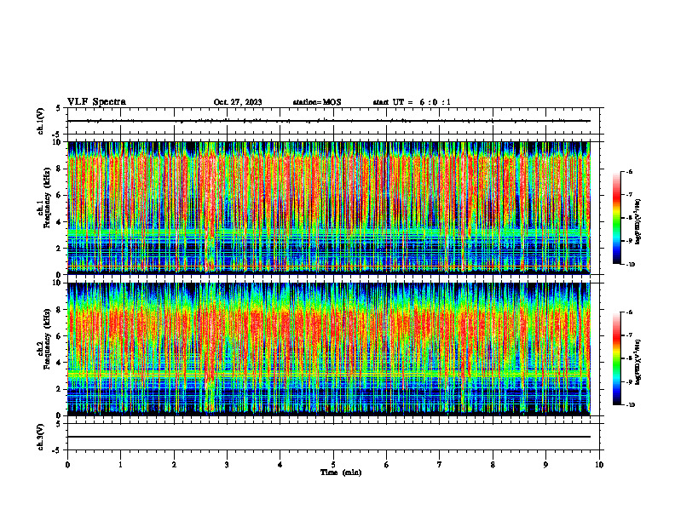Click "-10" on the ch.2 color bar

[x=630, y=405]
